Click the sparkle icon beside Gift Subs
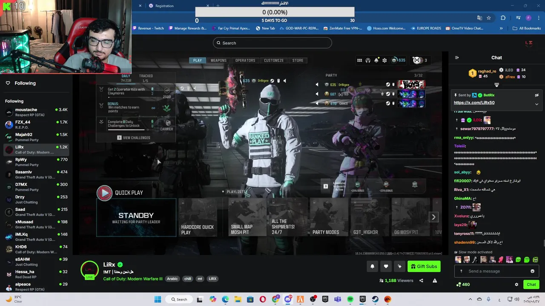 399,266
